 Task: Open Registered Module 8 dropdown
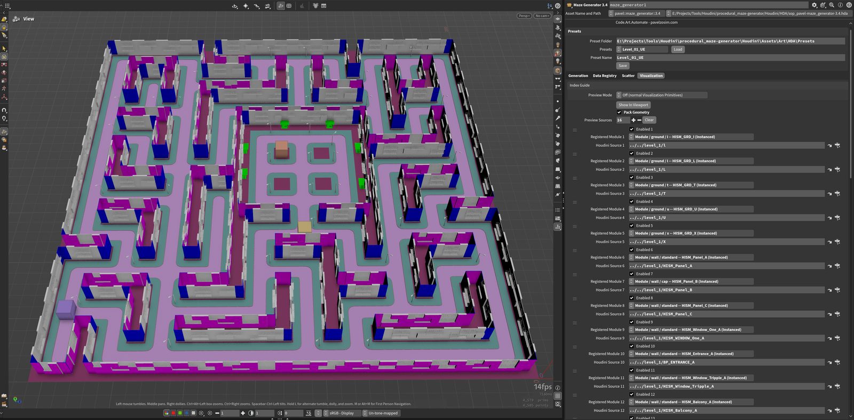click(691, 306)
